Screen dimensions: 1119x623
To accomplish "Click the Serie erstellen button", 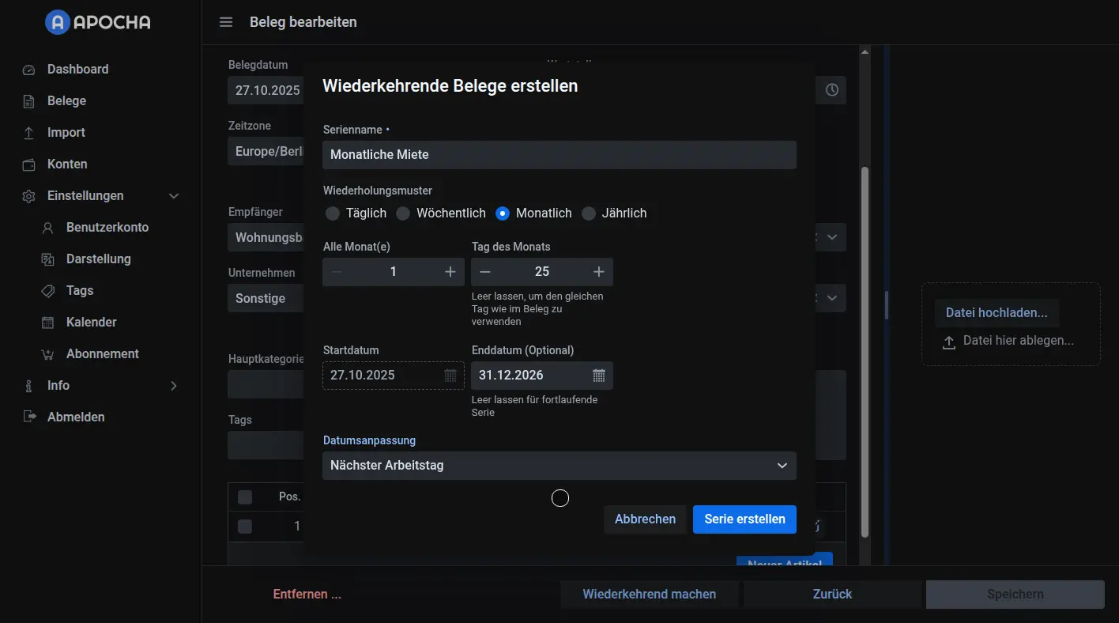I will 744,519.
